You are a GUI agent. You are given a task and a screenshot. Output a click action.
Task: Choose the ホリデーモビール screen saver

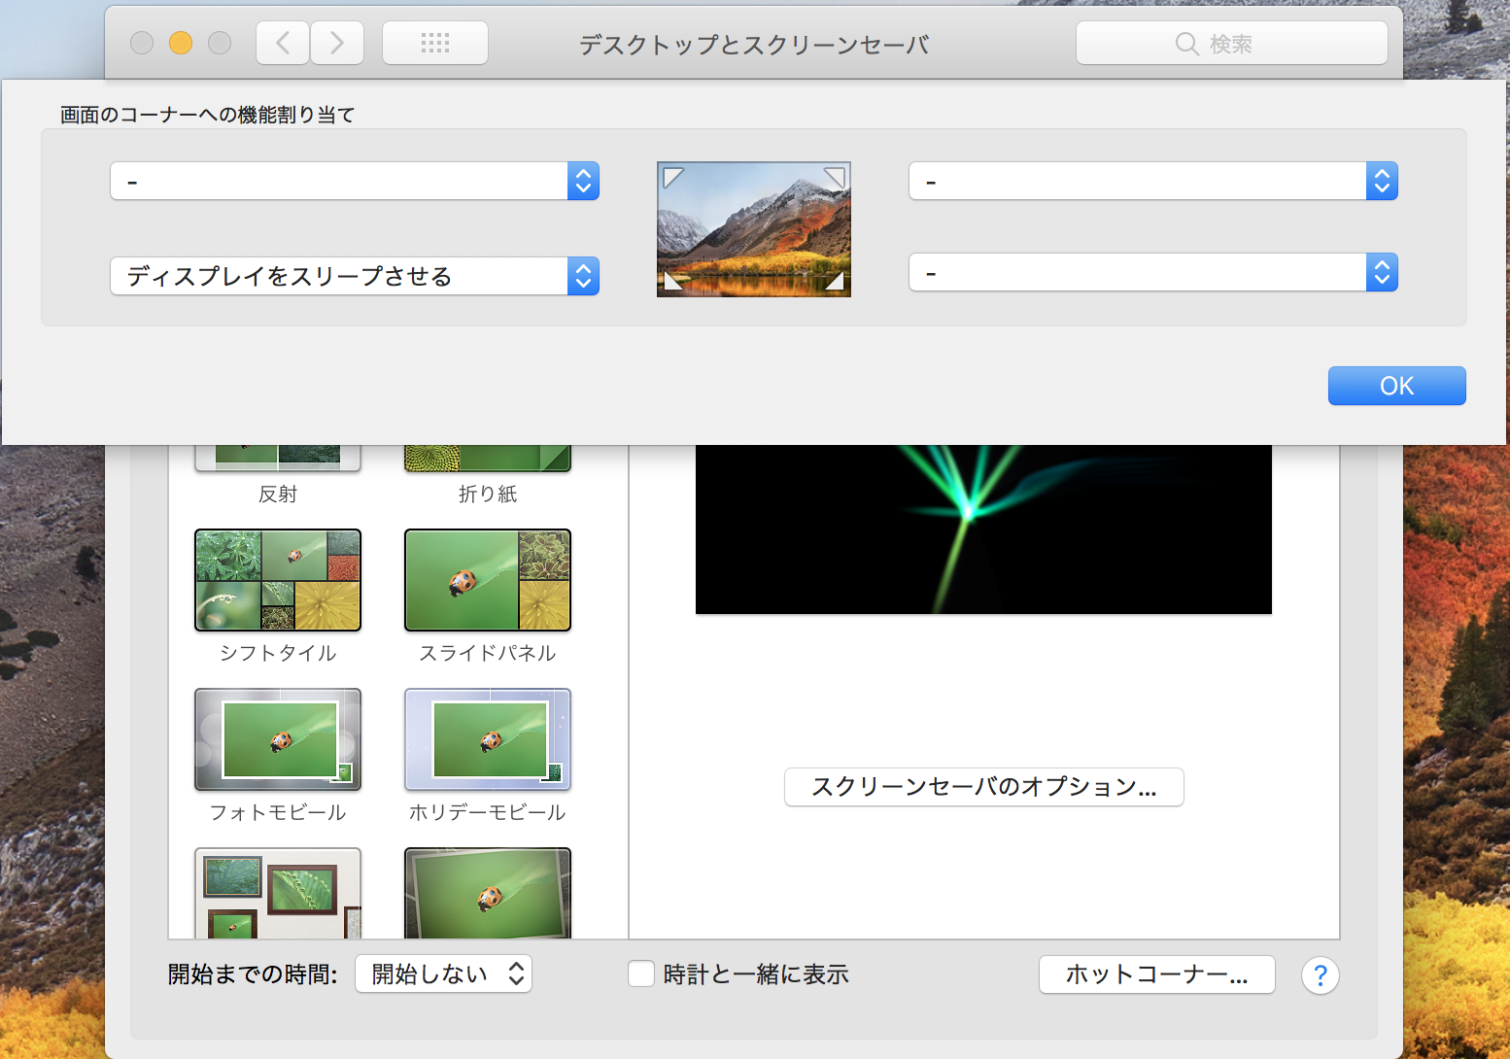488,739
